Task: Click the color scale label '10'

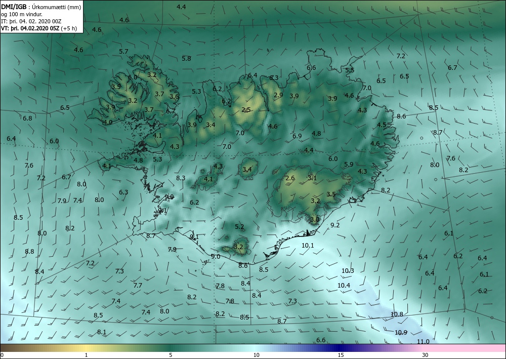Action: 256,355
